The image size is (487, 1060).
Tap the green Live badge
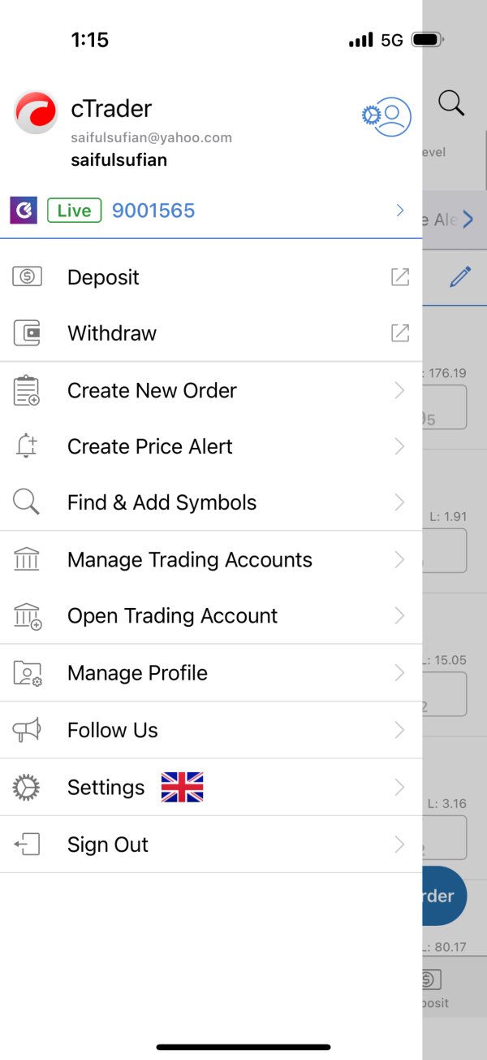pyautogui.click(x=74, y=211)
